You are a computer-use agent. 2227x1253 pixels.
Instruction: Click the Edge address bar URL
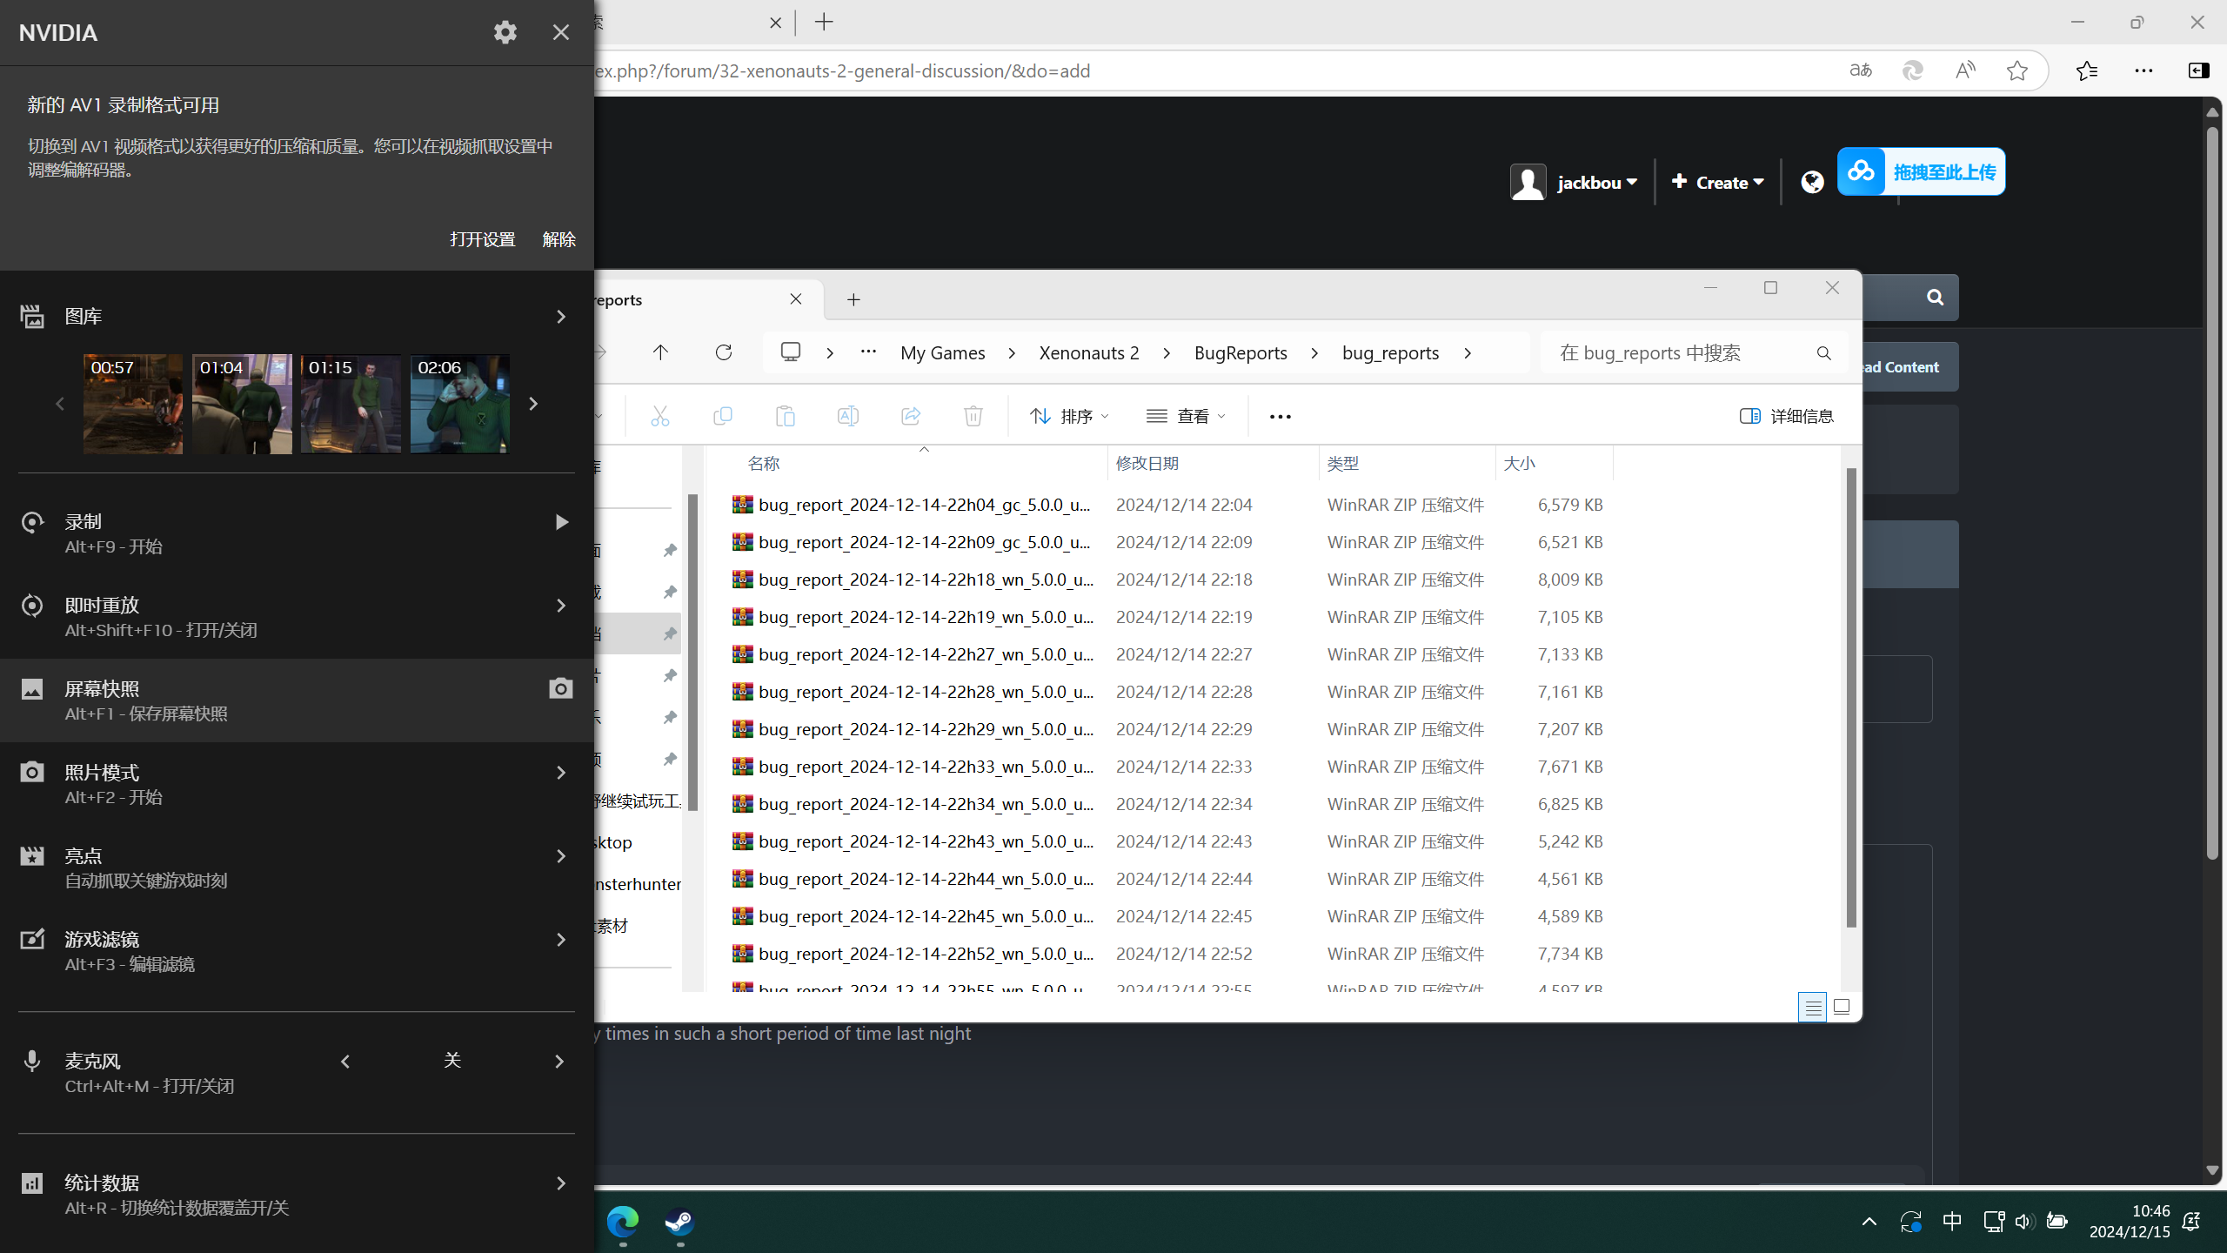[x=842, y=70]
